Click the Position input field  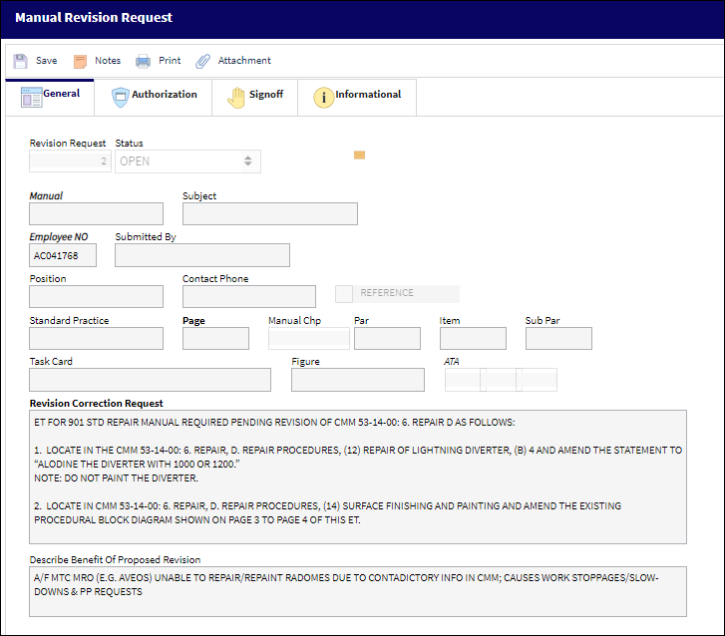point(96,296)
